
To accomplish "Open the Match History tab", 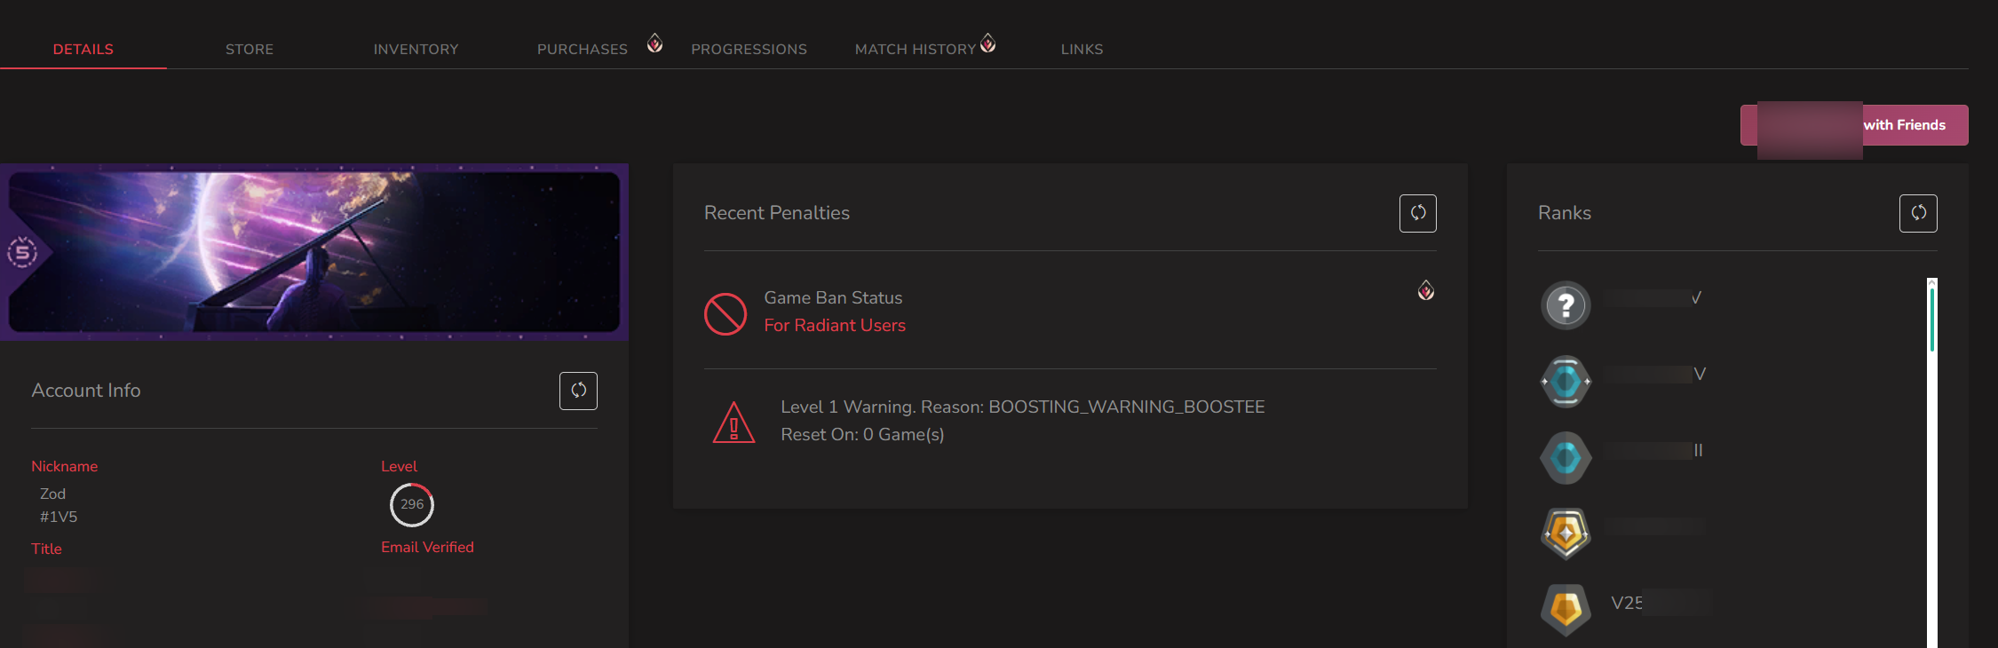I will tap(915, 49).
